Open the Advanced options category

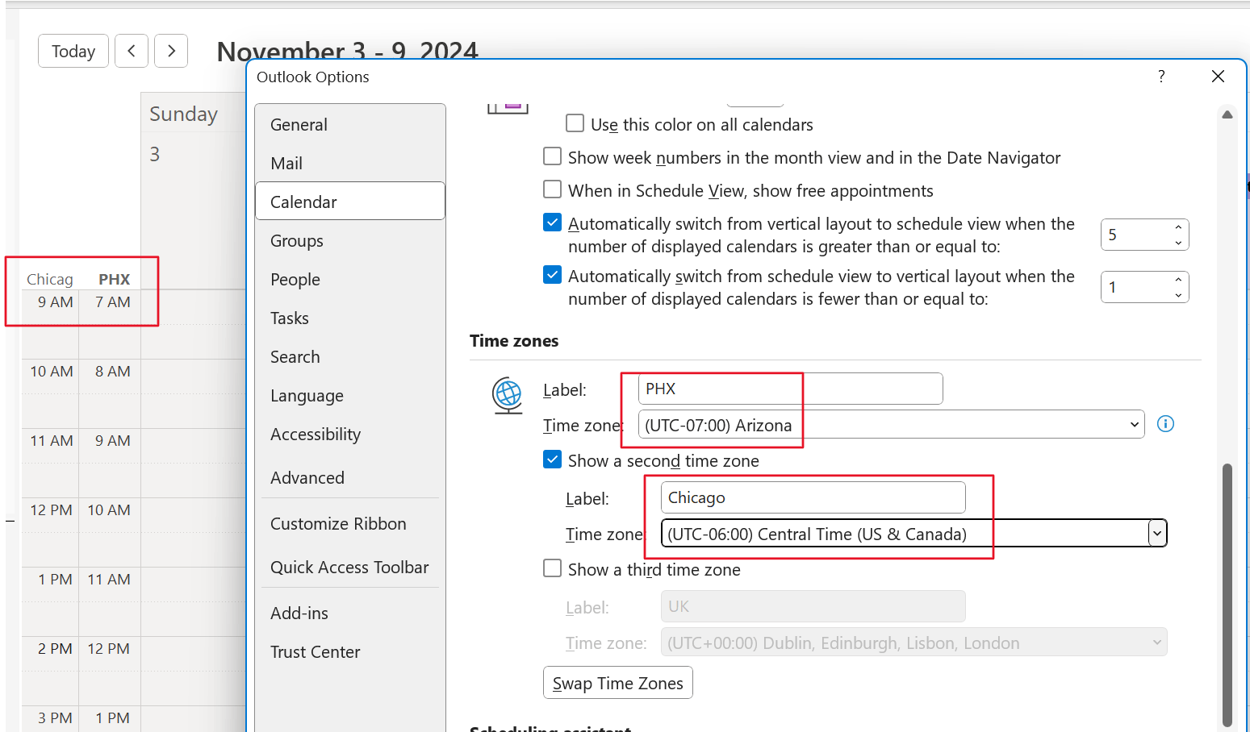click(x=350, y=478)
